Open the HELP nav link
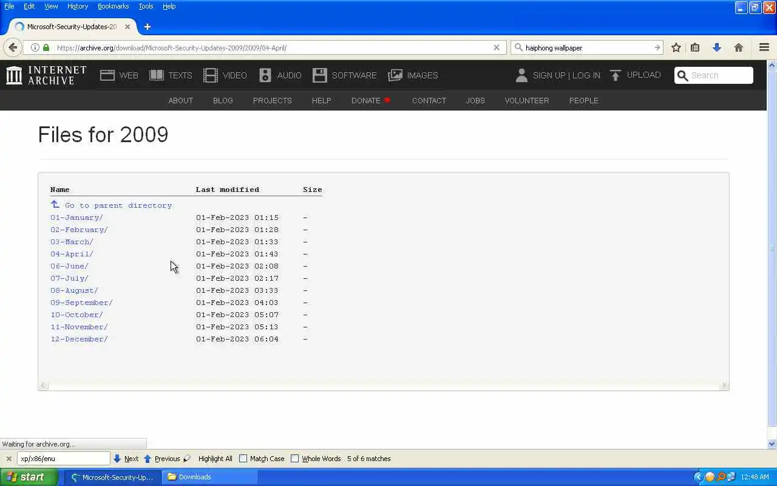Image resolution: width=777 pixels, height=486 pixels. 322,100
